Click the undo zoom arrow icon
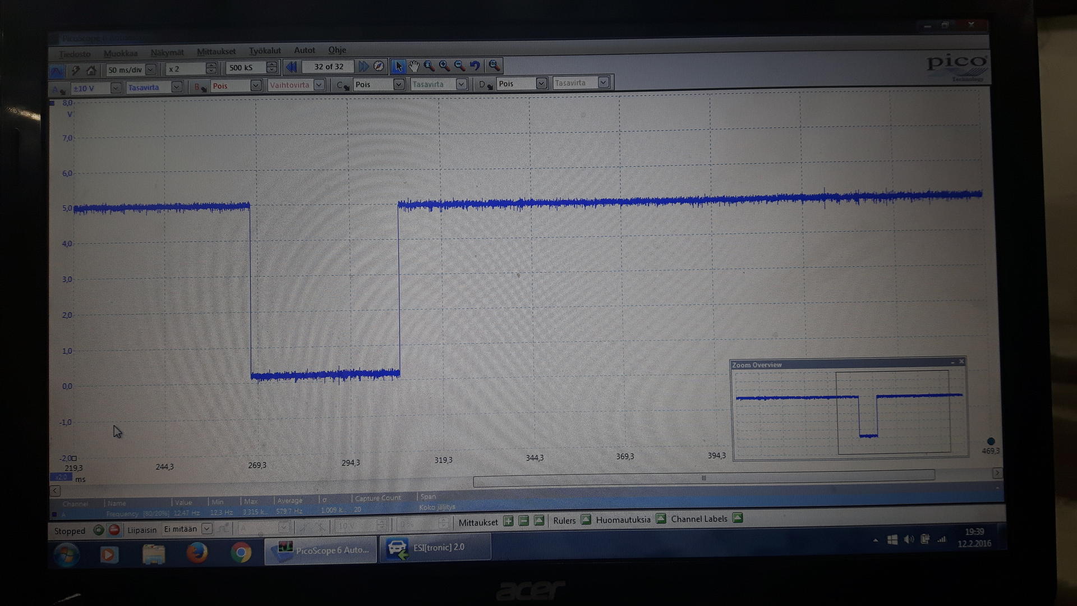This screenshot has height=606, width=1077. coord(475,66)
